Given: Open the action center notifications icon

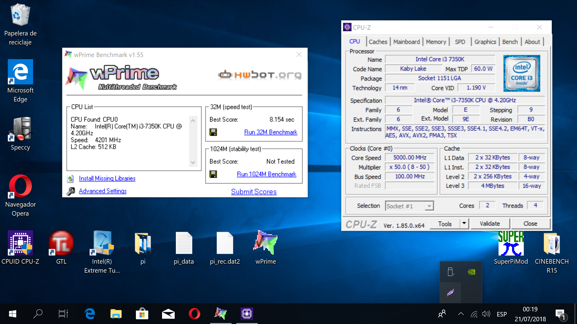Looking at the screenshot, I should [x=560, y=314].
